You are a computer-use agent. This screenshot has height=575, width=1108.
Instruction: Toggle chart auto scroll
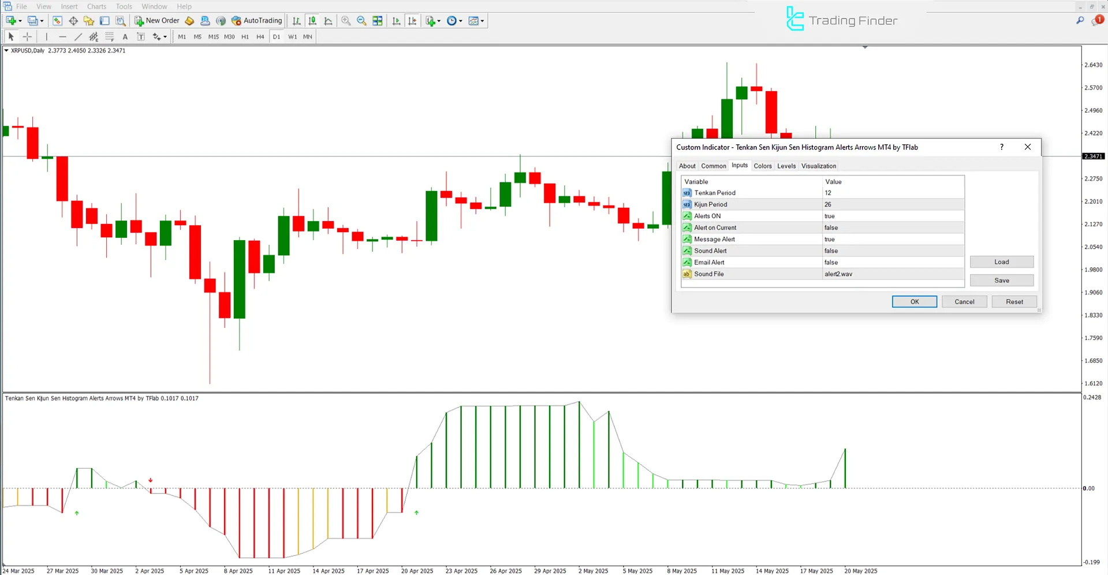pyautogui.click(x=396, y=21)
